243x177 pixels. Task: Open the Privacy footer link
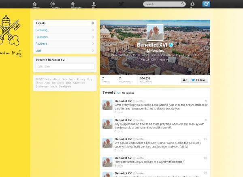tap(81, 79)
